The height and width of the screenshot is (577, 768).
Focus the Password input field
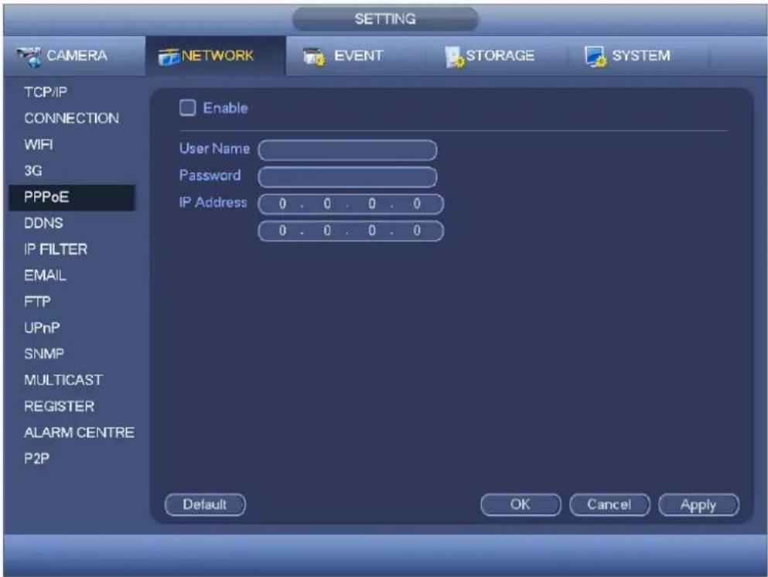point(348,177)
